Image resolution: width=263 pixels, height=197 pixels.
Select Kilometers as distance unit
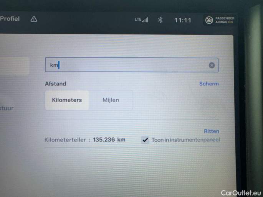(x=67, y=100)
